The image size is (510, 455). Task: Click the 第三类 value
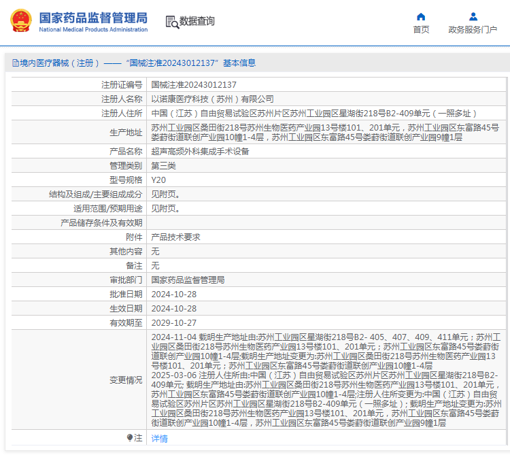[x=164, y=166]
